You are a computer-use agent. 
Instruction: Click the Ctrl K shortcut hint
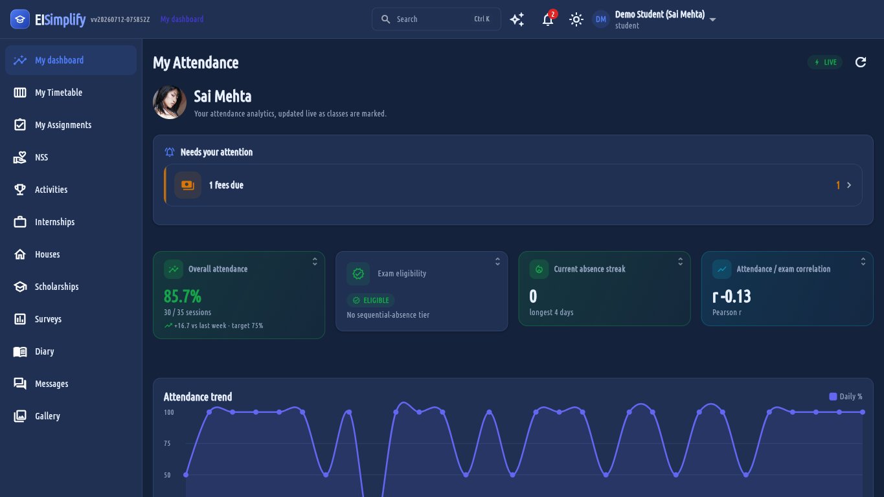(482, 19)
